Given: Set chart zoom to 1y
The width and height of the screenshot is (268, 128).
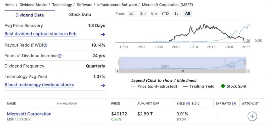Looking at the screenshot, I should [176, 14].
